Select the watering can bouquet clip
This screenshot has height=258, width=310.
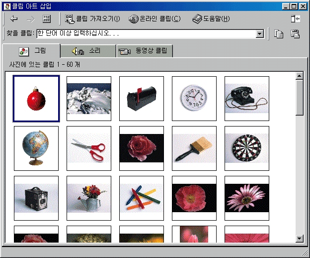89,198
